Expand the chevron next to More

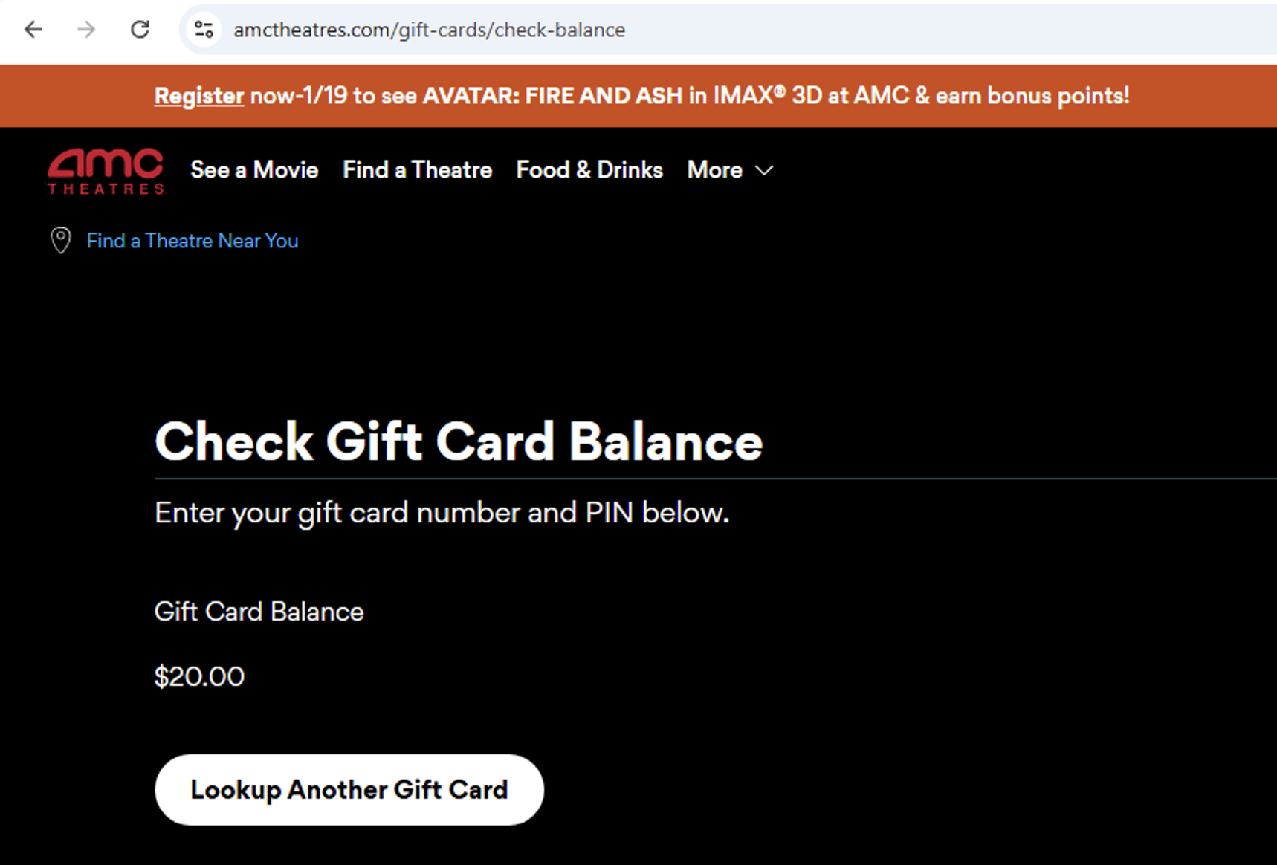coord(764,171)
